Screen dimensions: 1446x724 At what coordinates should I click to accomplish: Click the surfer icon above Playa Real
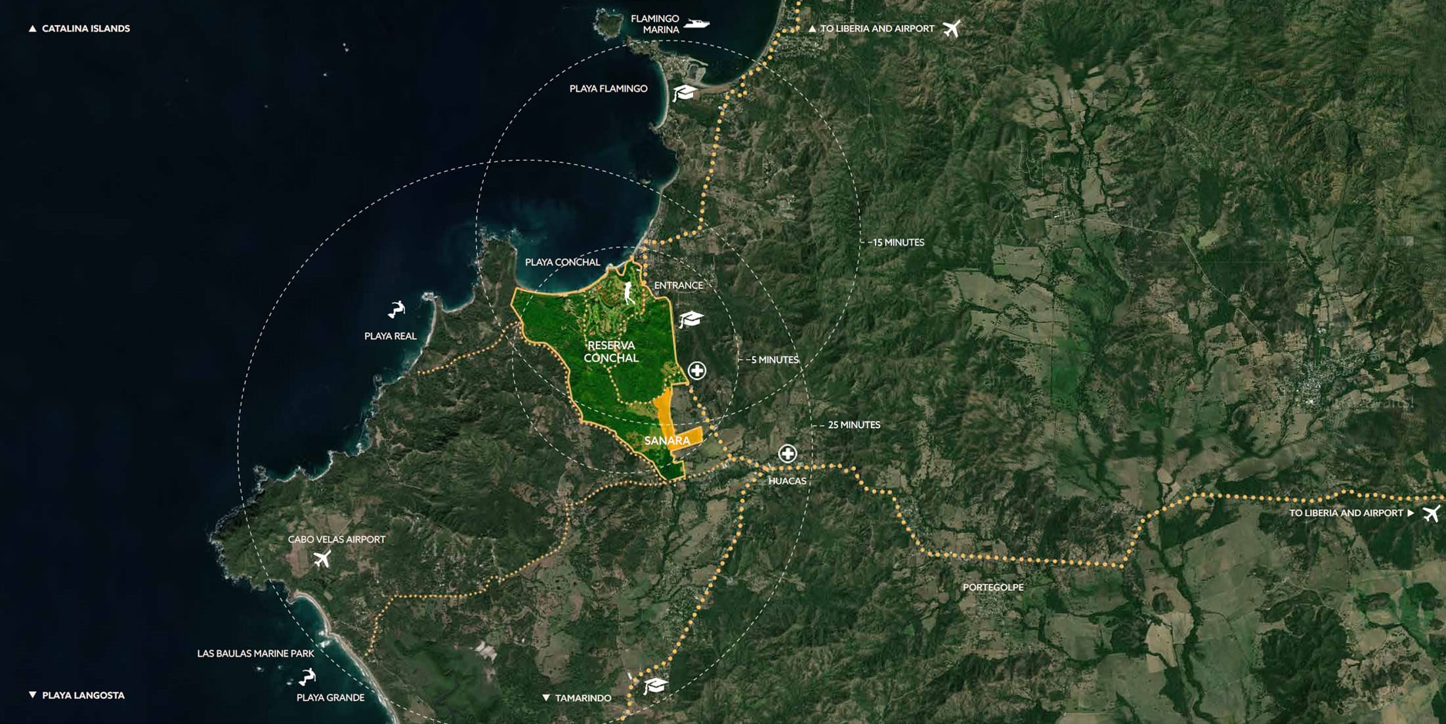tap(396, 309)
